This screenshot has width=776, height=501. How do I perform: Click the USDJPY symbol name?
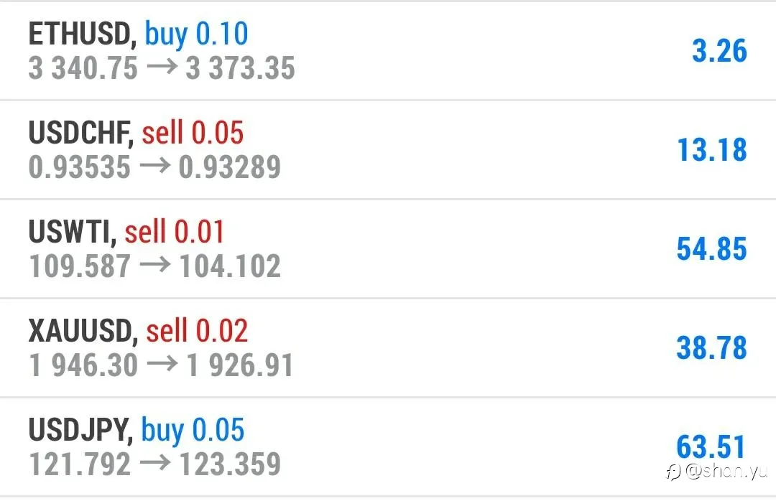point(80,430)
